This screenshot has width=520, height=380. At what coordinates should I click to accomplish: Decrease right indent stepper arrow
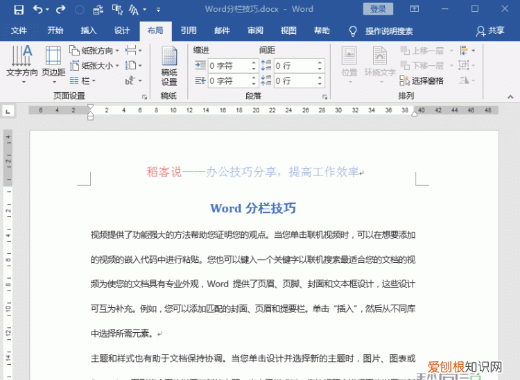(x=254, y=84)
